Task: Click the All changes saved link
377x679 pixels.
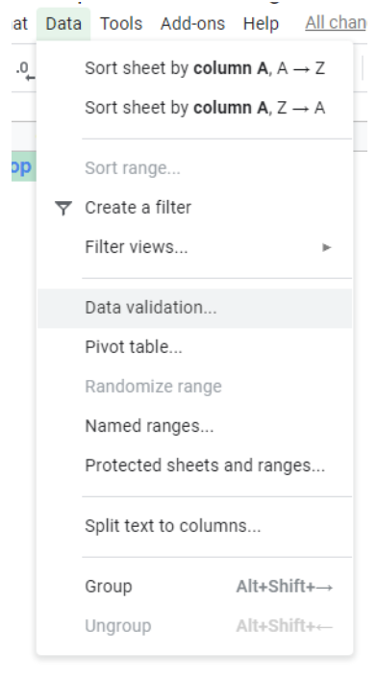Action: [336, 23]
